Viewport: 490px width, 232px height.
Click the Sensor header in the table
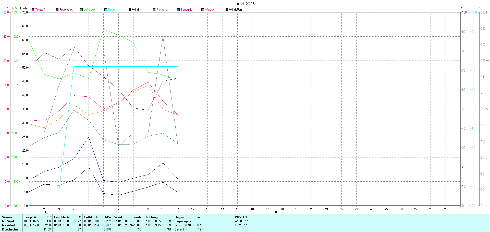pyautogui.click(x=7, y=217)
